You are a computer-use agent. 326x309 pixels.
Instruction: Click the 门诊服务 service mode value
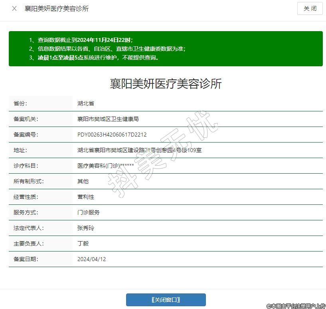click(89, 212)
